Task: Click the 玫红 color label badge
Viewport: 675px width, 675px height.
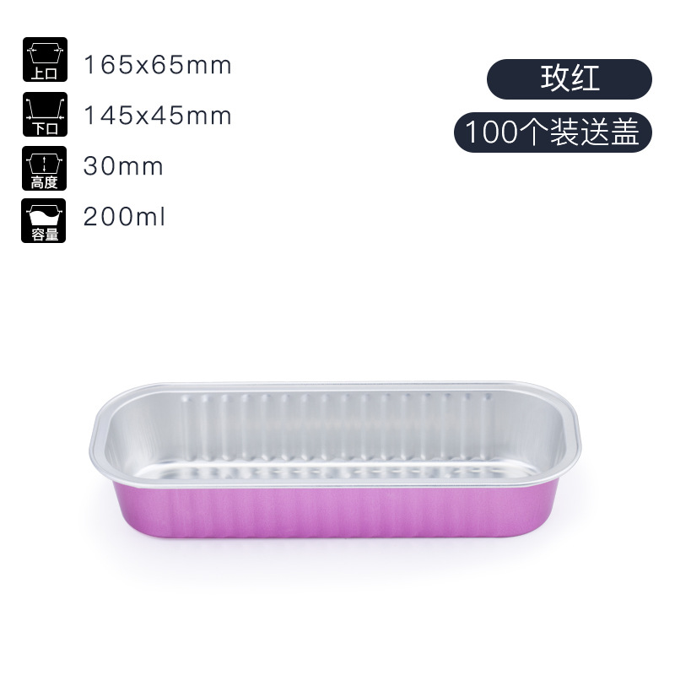Action: coord(570,79)
